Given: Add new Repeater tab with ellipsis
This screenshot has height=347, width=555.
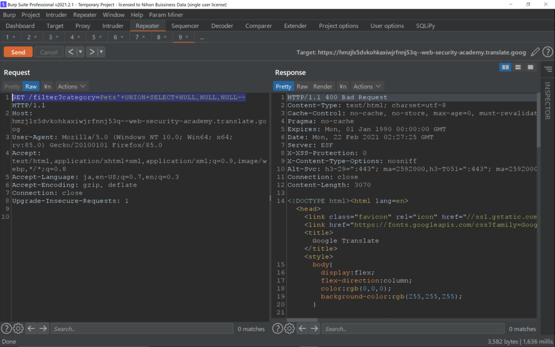Looking at the screenshot, I should point(202,37).
